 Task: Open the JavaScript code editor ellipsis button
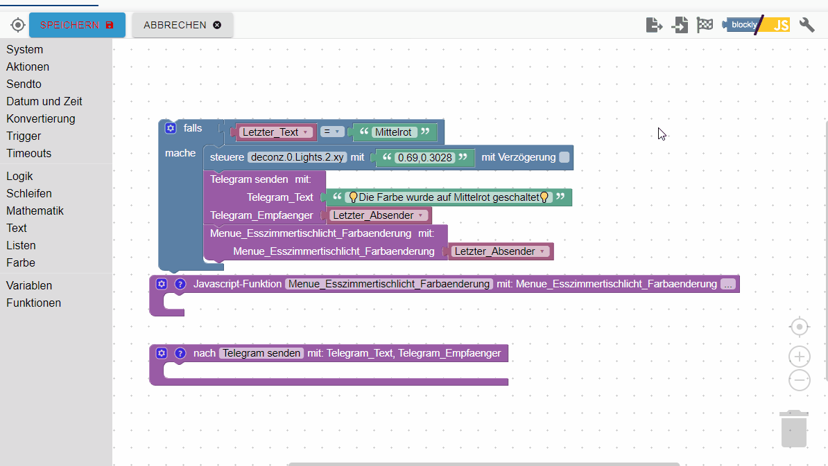pyautogui.click(x=728, y=284)
